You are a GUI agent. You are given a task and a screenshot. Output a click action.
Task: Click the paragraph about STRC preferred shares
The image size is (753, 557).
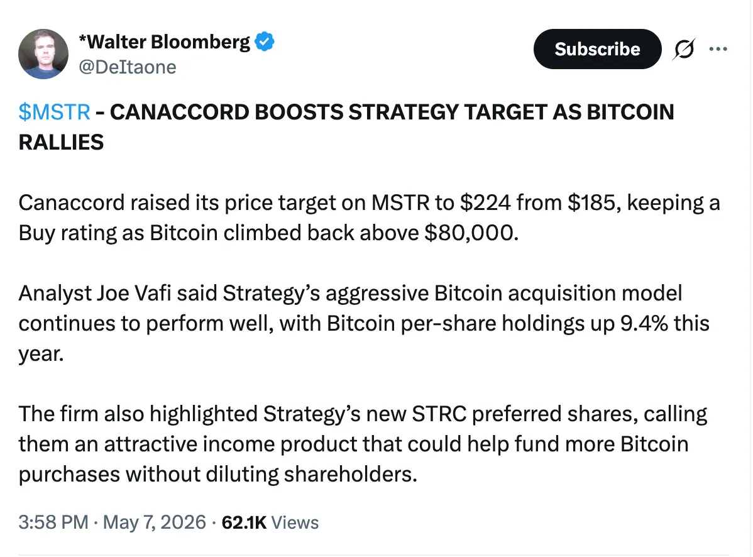coord(363,444)
